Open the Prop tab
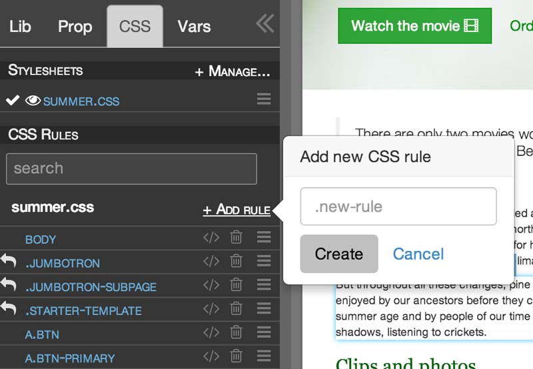This screenshot has width=533, height=369. pyautogui.click(x=75, y=27)
